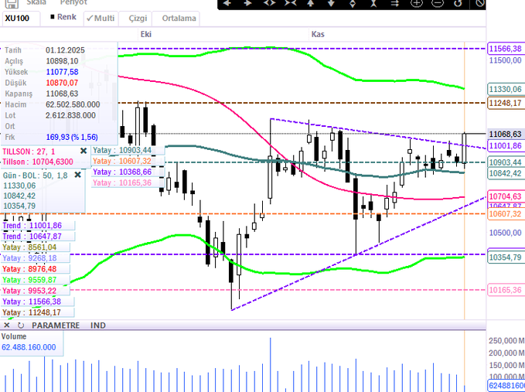Click the 10354,79 axis price tag
Viewport: 525px width, 392px height.
pos(506,257)
